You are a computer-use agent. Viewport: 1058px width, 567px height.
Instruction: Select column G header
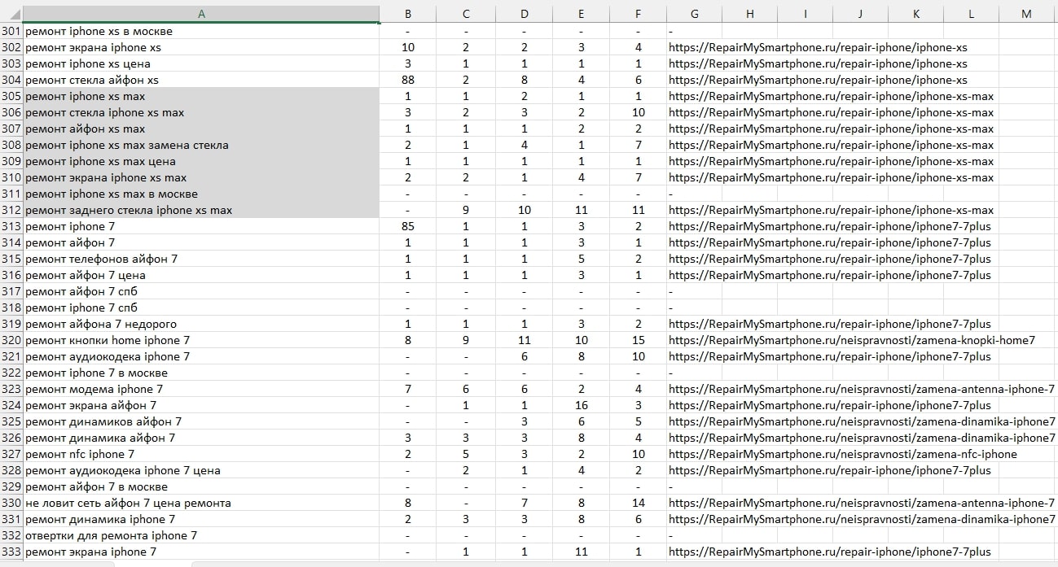(x=694, y=14)
